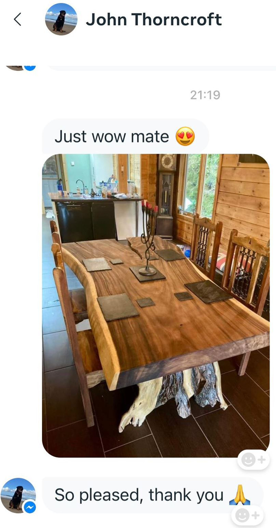Add a reaction to 'So pleased' message
The width and height of the screenshot is (276, 528).
(247, 515)
